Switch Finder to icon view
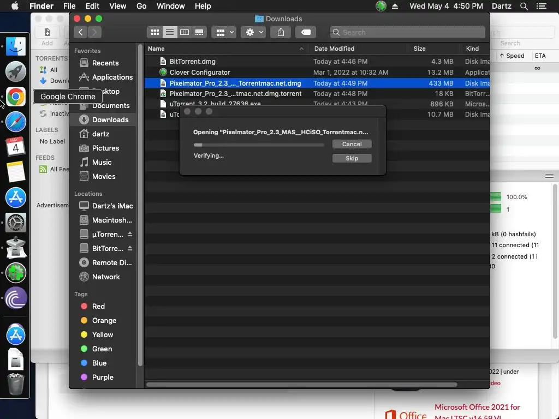 [154, 32]
